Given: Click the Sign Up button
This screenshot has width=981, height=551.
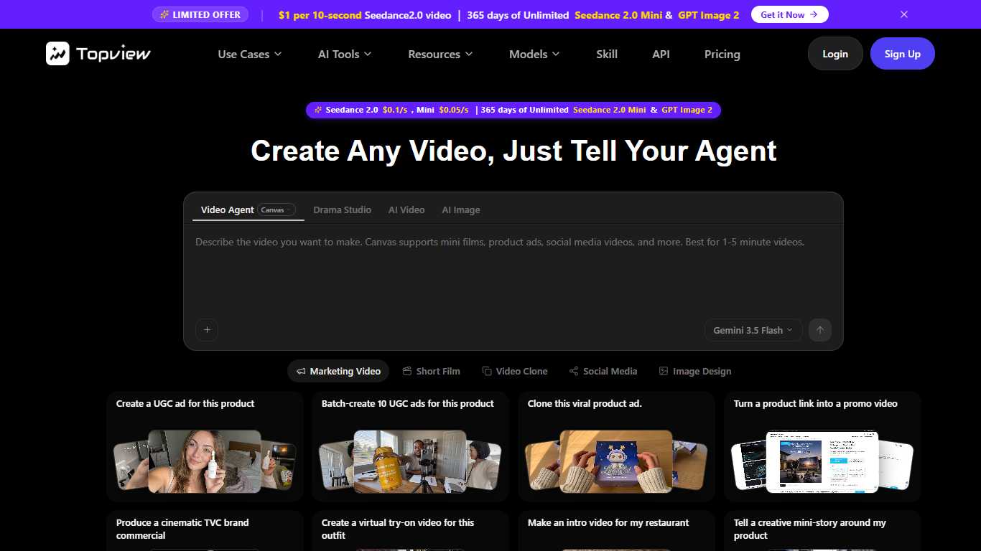Looking at the screenshot, I should (903, 54).
